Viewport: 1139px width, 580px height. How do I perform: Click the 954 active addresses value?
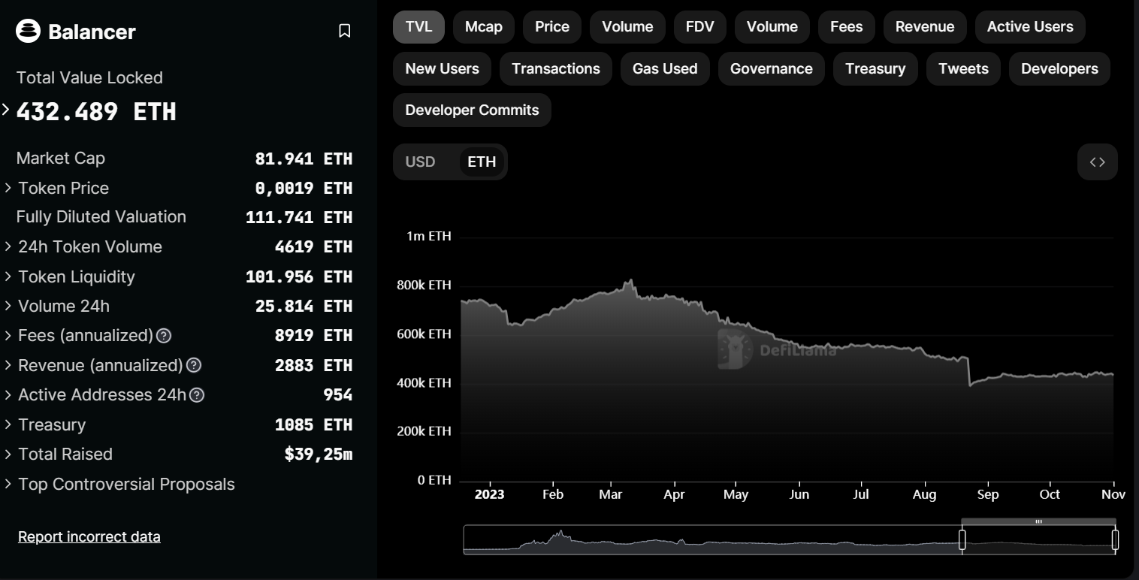(338, 395)
